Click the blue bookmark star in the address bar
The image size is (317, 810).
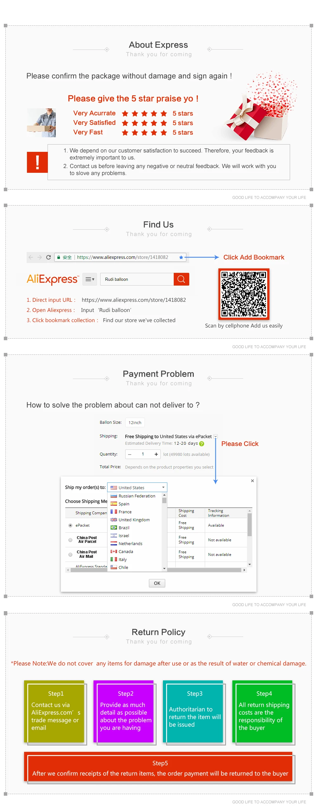coord(181,257)
